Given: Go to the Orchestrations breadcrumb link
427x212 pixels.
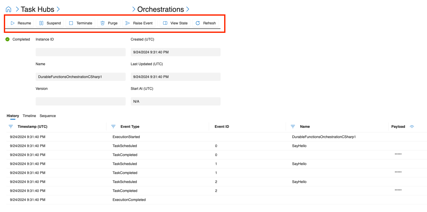Looking at the screenshot, I should click(x=161, y=9).
